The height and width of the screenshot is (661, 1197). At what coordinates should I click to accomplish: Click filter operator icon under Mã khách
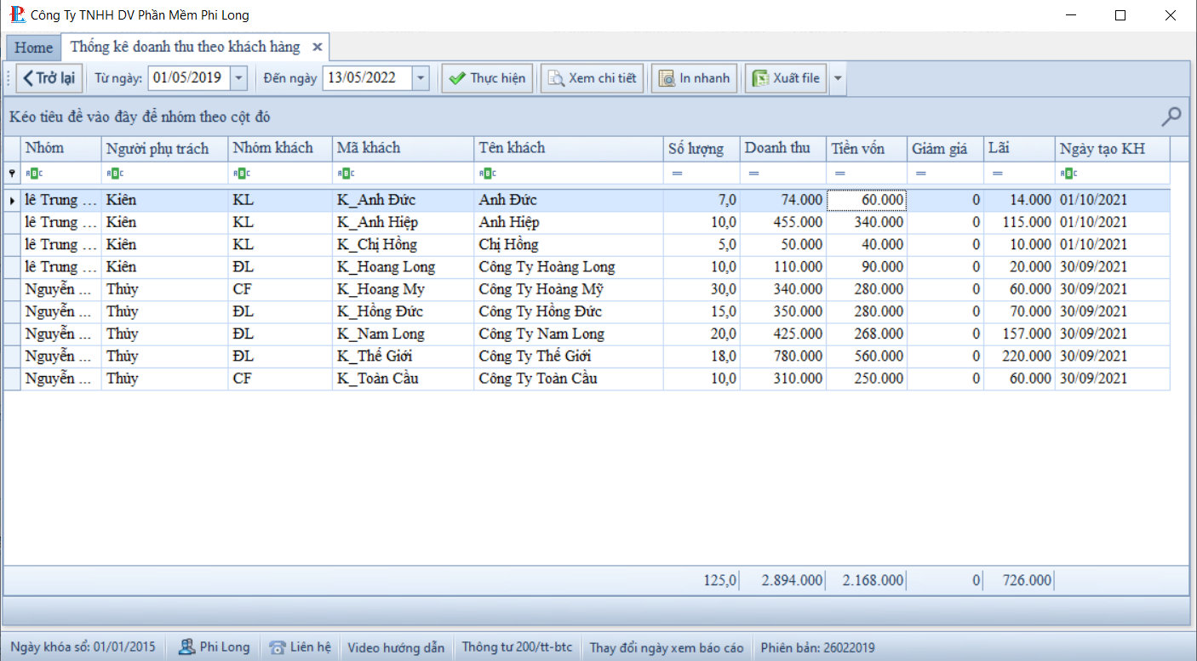346,174
